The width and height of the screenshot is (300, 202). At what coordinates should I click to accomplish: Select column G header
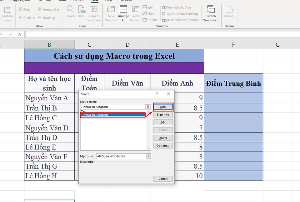[277, 45]
